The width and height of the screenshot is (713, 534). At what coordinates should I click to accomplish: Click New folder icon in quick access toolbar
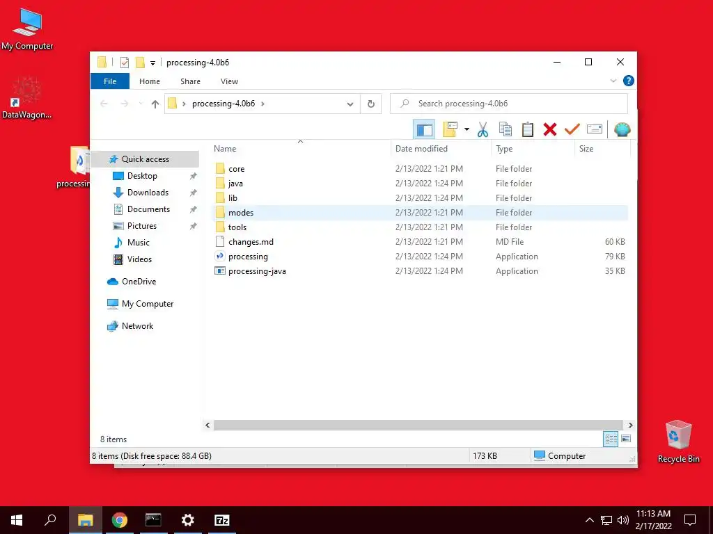click(x=140, y=63)
